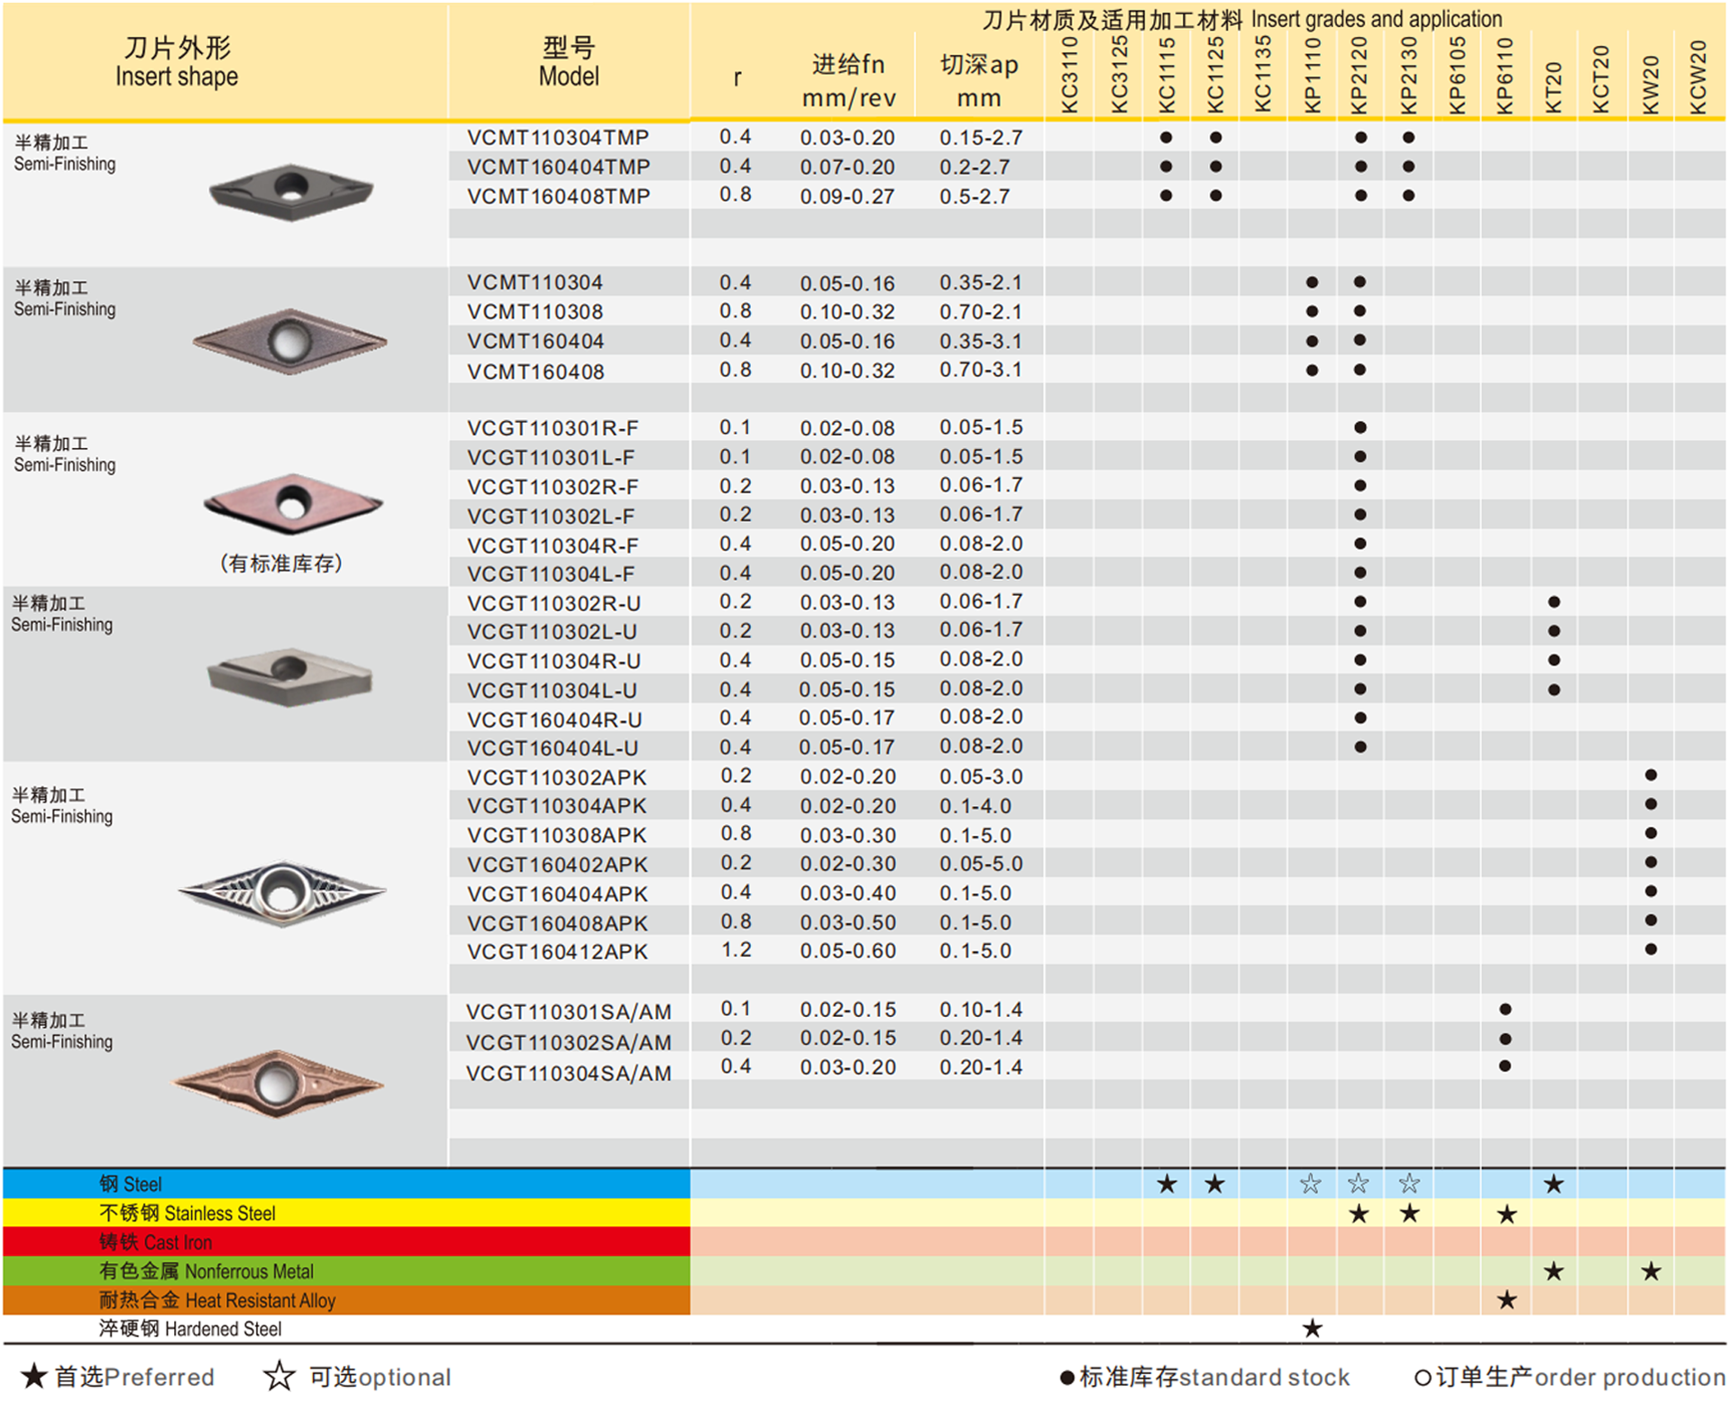Click the yellow Stainless Steel color bar
The width and height of the screenshot is (1731, 1411).
click(346, 1213)
